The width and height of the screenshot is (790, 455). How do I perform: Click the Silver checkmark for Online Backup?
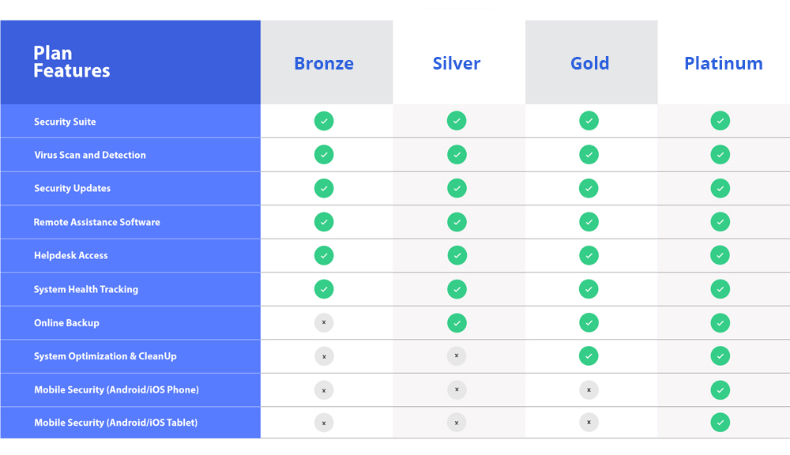pyautogui.click(x=457, y=323)
